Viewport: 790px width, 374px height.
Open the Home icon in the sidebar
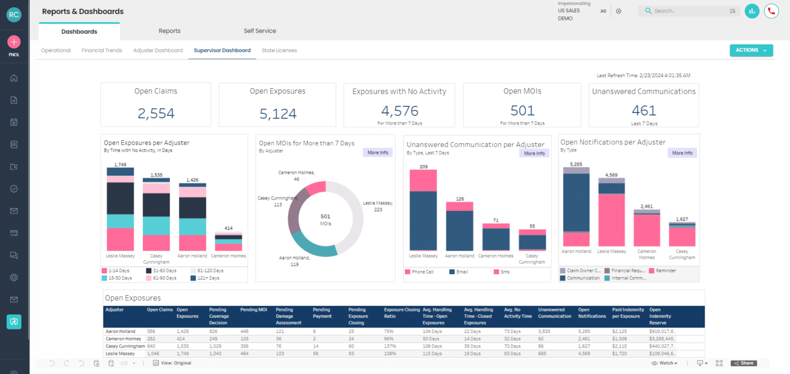14,78
